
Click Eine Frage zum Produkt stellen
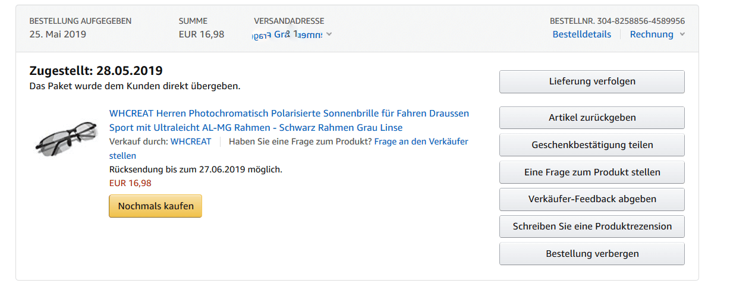(591, 172)
